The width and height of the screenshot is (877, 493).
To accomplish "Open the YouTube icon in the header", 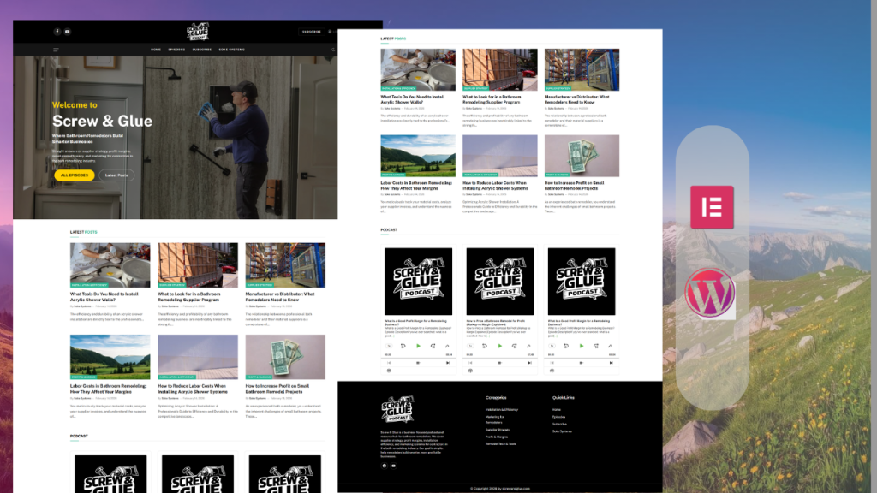I will [67, 32].
